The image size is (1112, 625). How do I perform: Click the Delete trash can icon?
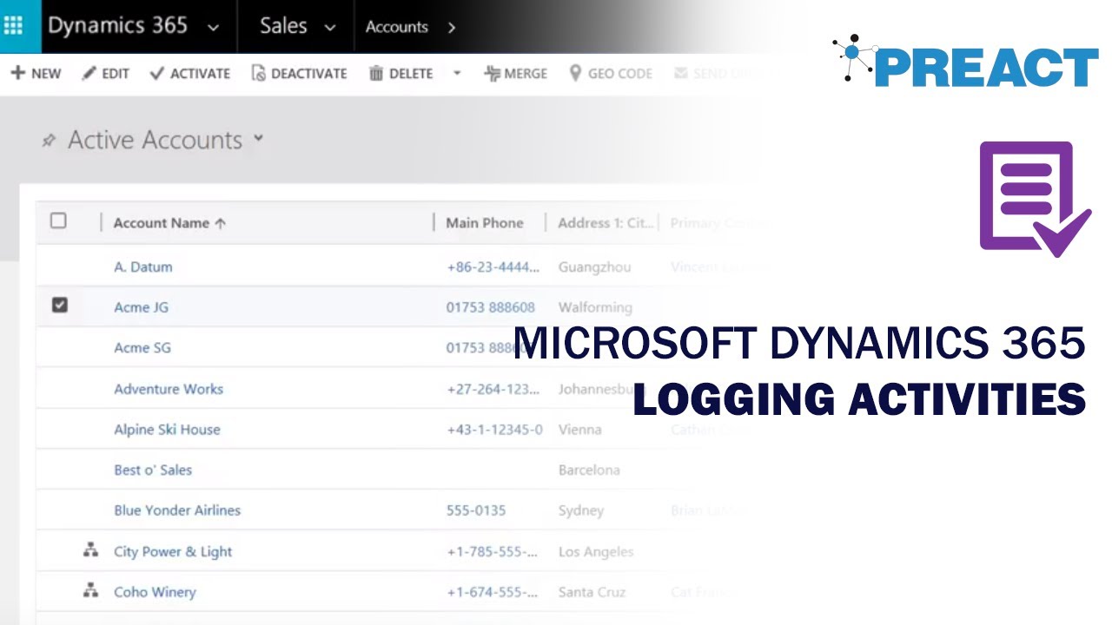click(x=376, y=74)
